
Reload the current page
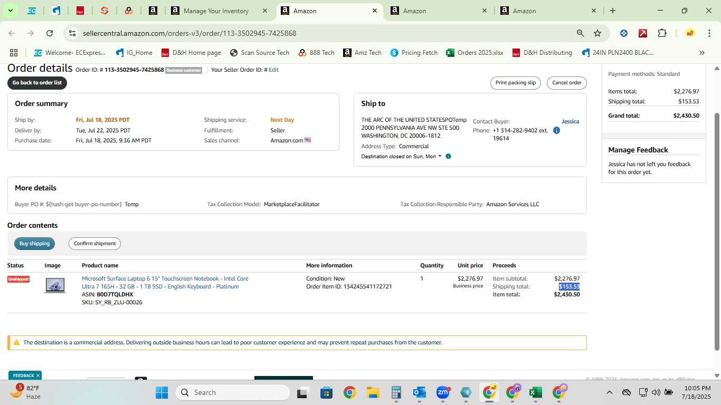pyautogui.click(x=50, y=33)
